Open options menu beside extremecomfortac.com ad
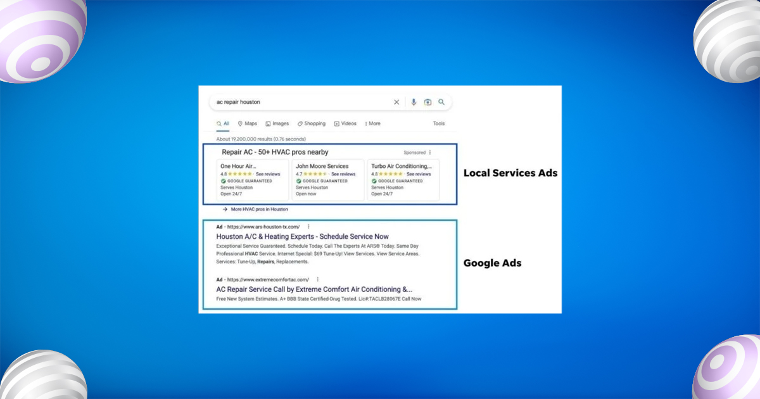The image size is (760, 399). [317, 279]
